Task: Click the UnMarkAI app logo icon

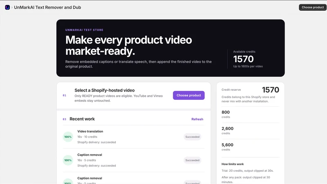Action: point(7,7)
